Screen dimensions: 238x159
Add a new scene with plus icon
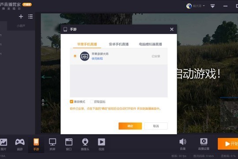[x=21, y=16]
